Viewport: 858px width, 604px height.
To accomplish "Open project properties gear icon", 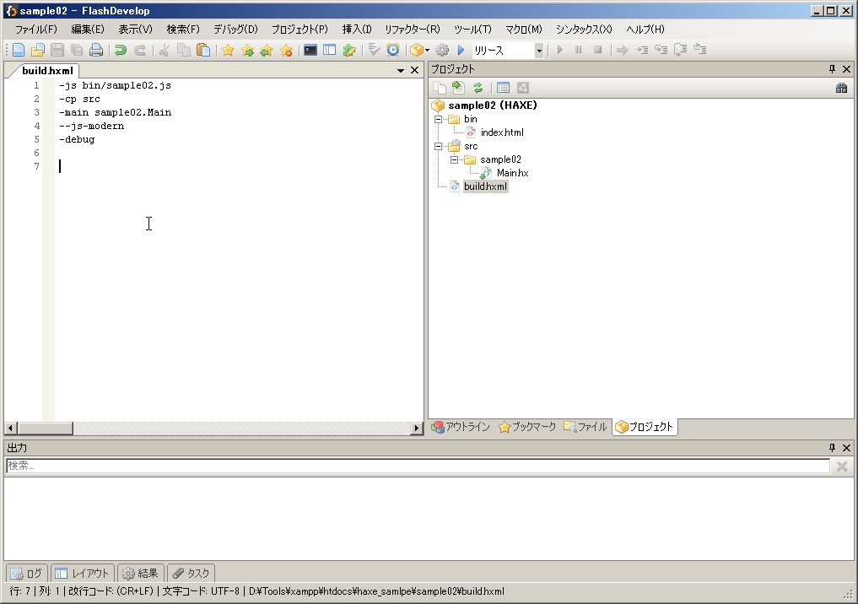I will click(x=441, y=51).
